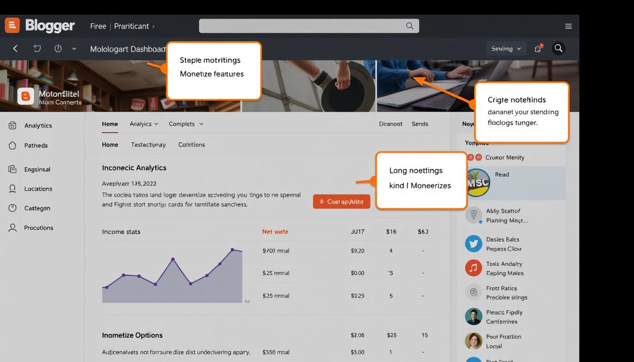Click the $550 mnal row label

tap(276, 352)
